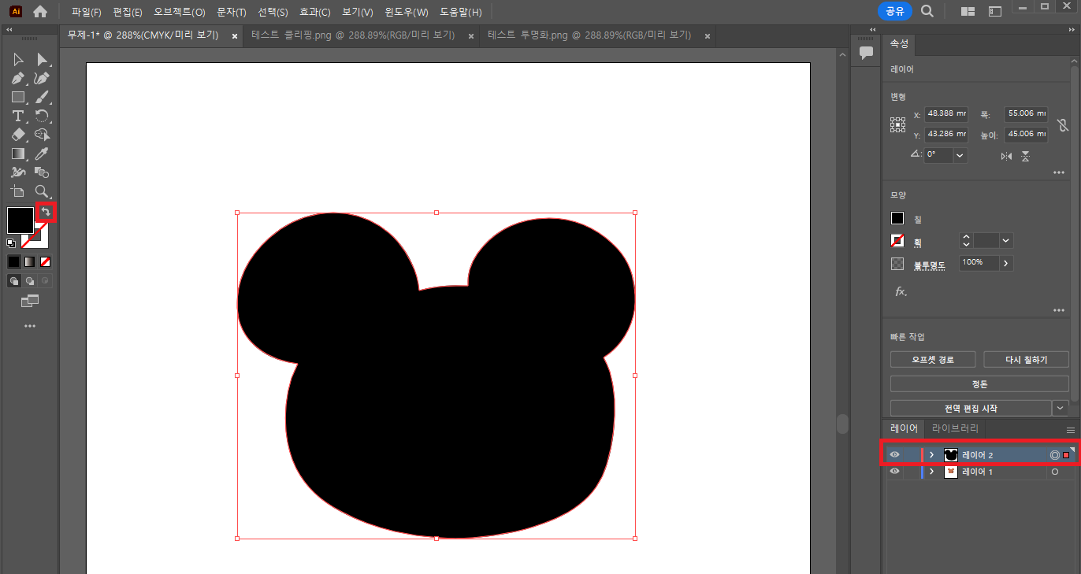Screen dimensions: 1081x574
Task: Click the 공유 share button
Action: [x=895, y=11]
